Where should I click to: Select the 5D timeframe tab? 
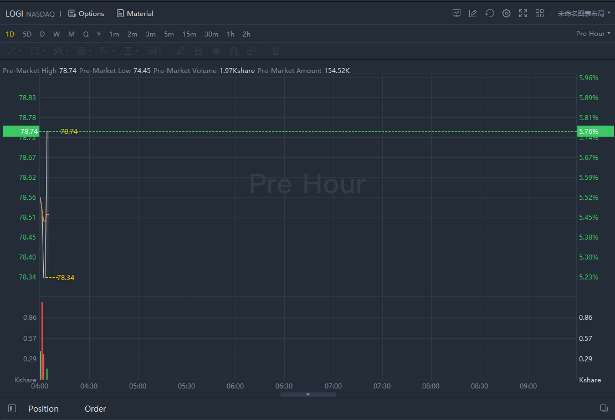[x=27, y=34]
